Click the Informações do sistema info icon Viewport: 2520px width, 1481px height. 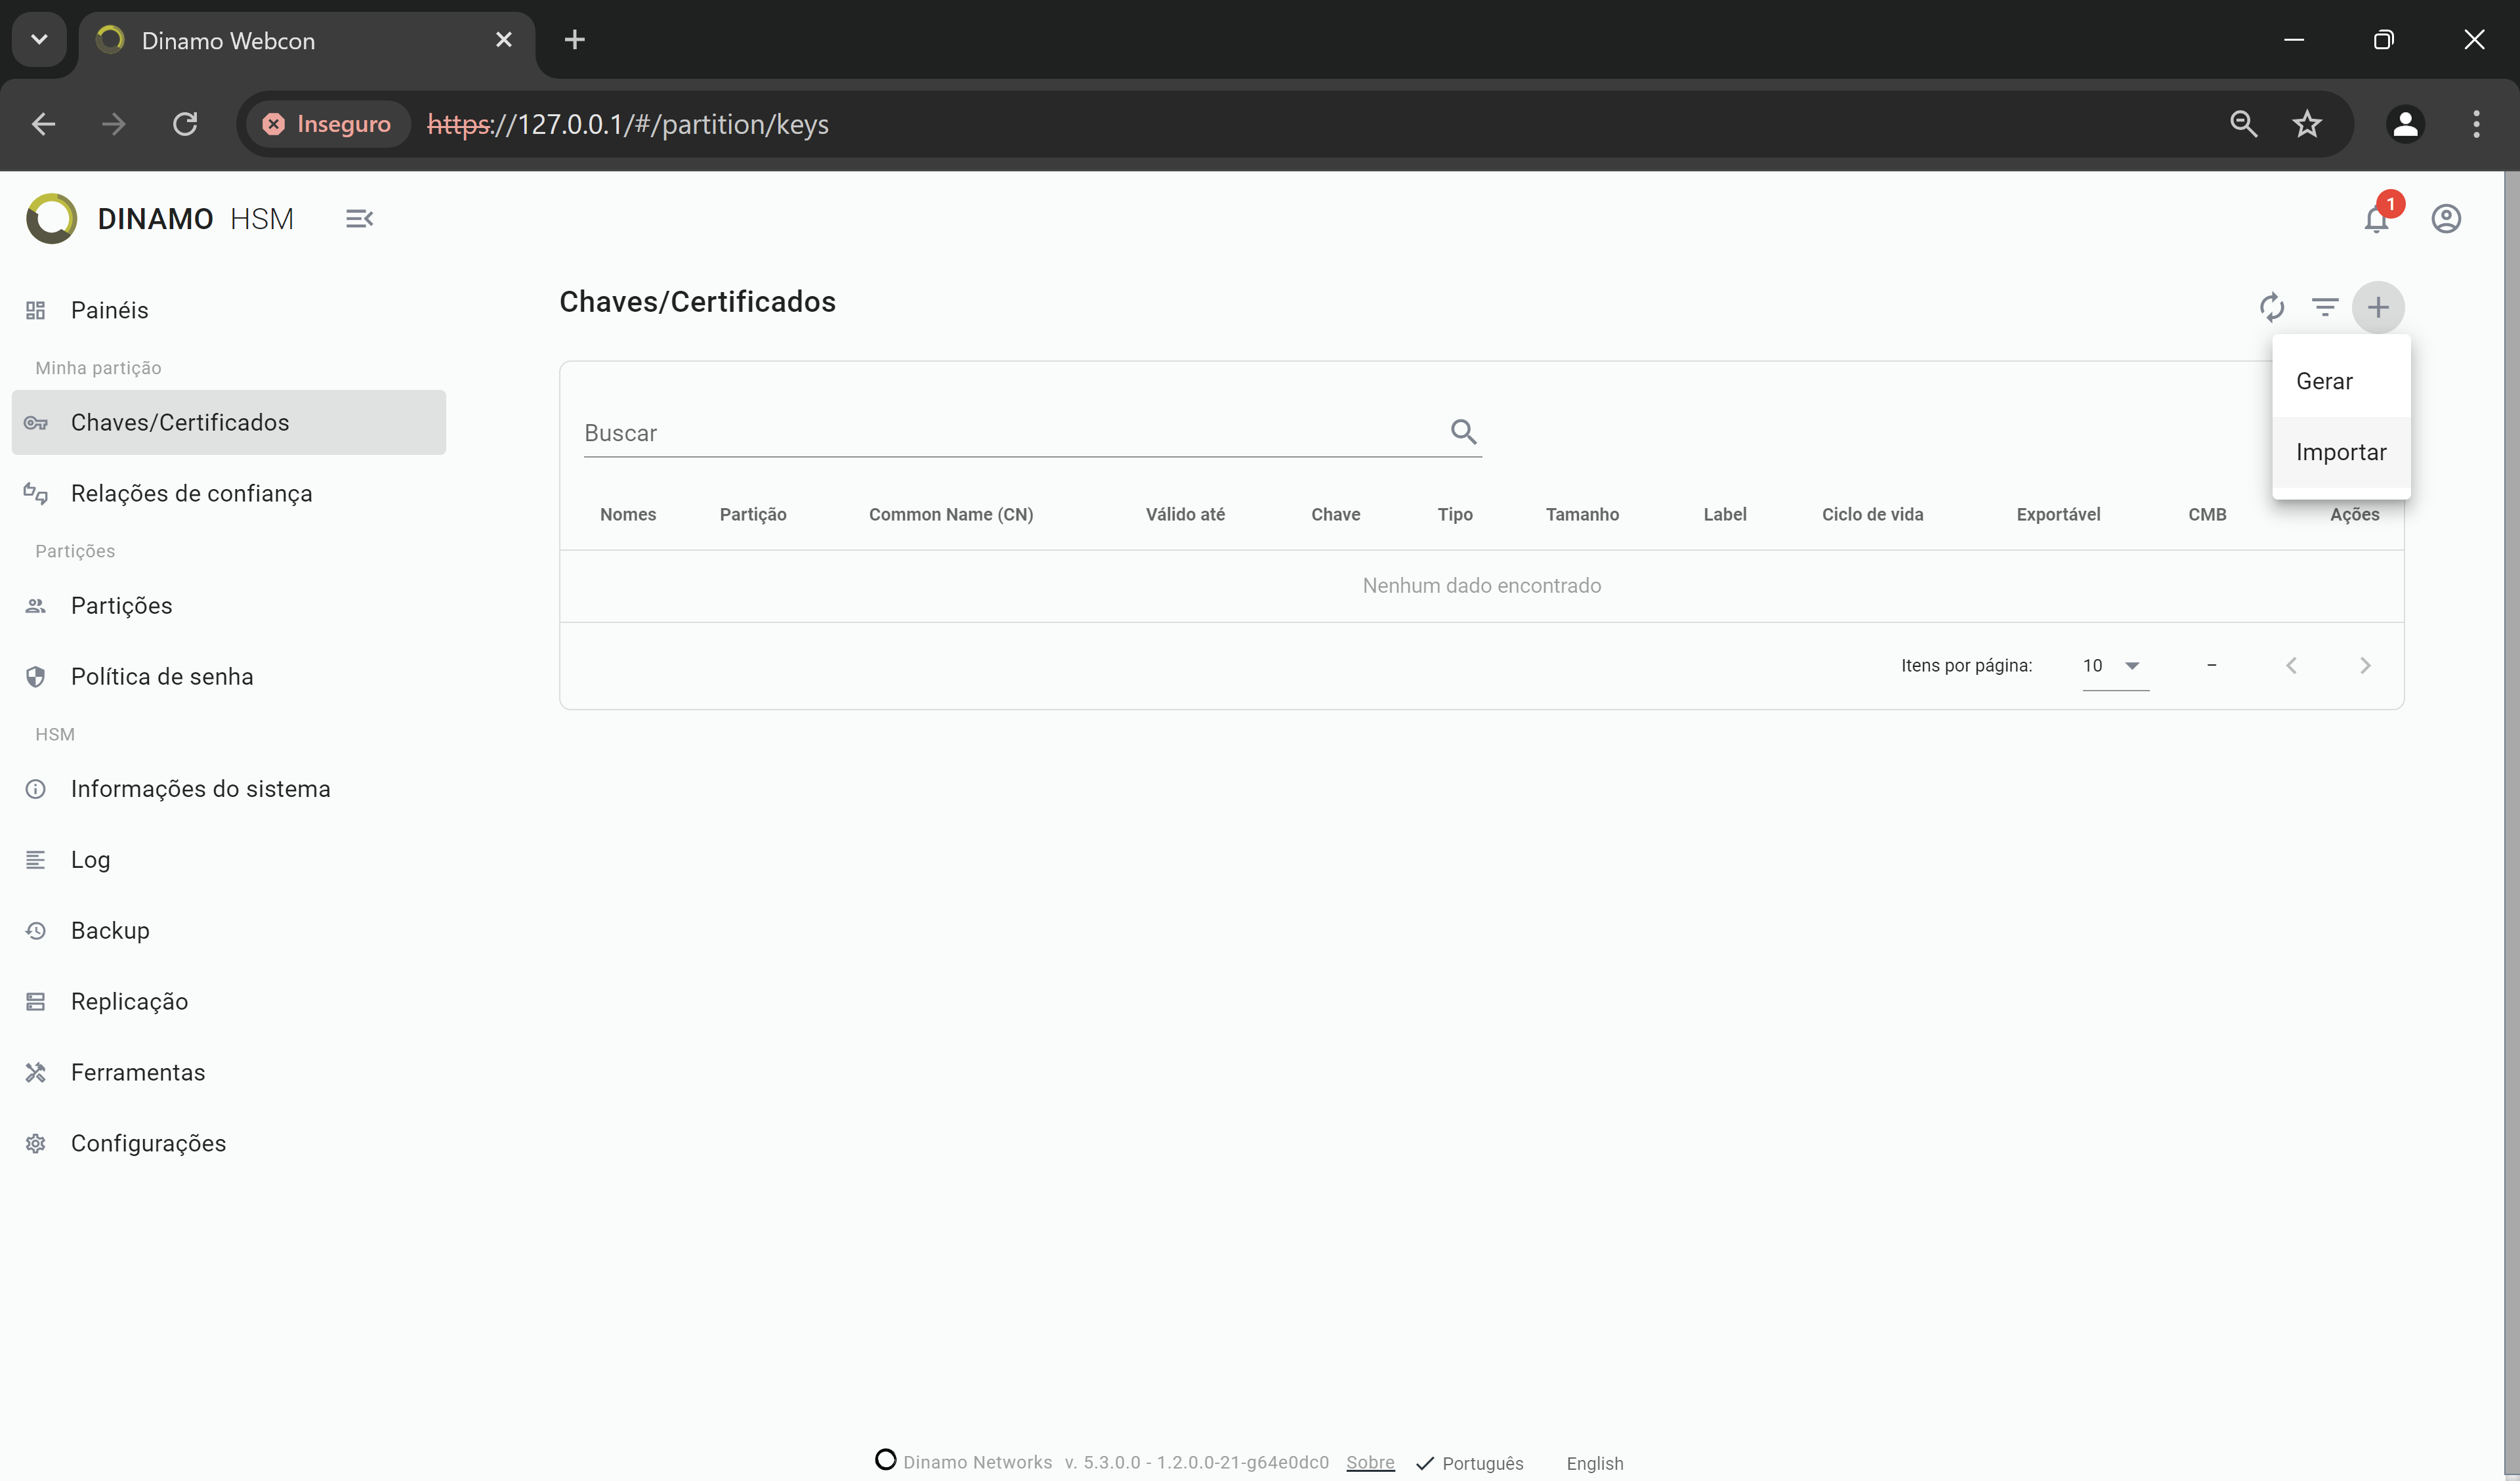[36, 788]
